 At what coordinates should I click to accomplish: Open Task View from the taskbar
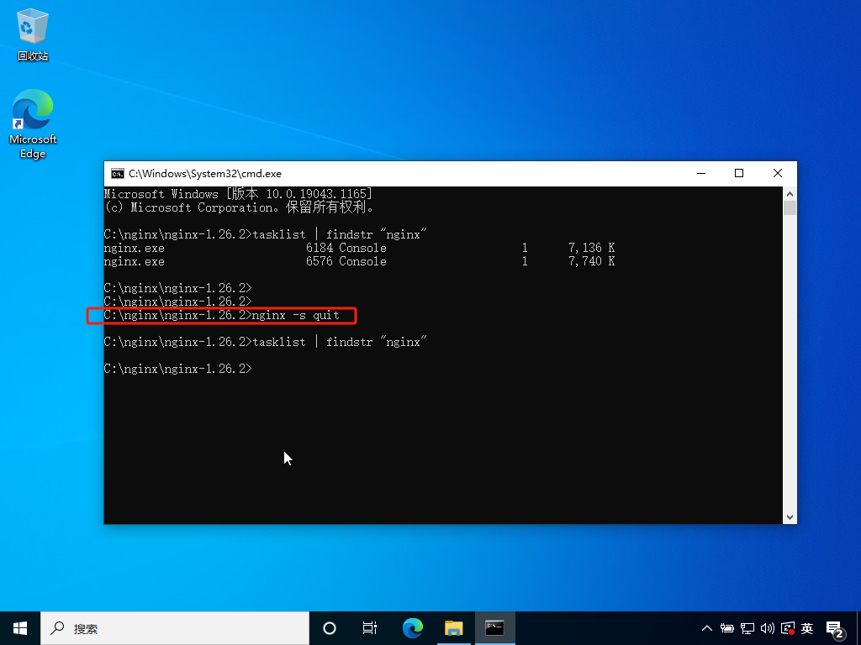(370, 628)
